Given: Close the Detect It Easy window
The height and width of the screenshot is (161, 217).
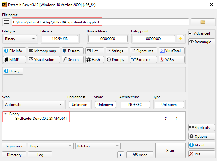Looking at the screenshot, I should click(x=212, y=5).
